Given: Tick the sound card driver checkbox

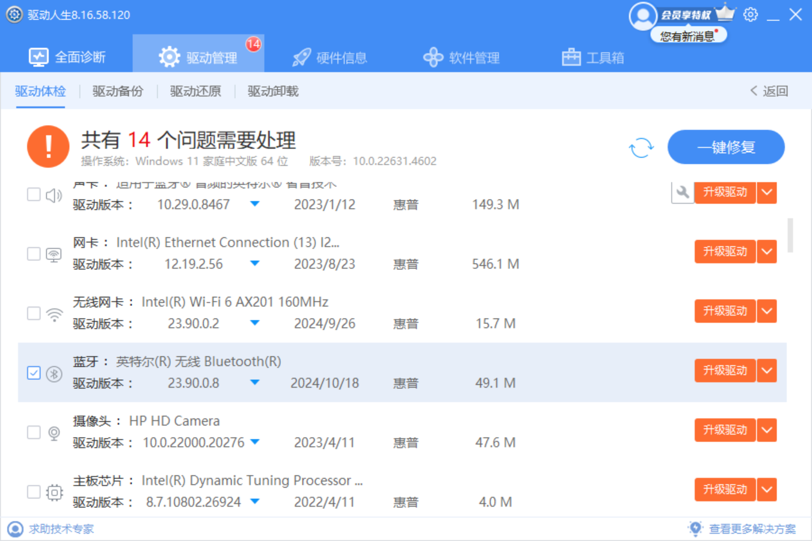Looking at the screenshot, I should coord(34,194).
